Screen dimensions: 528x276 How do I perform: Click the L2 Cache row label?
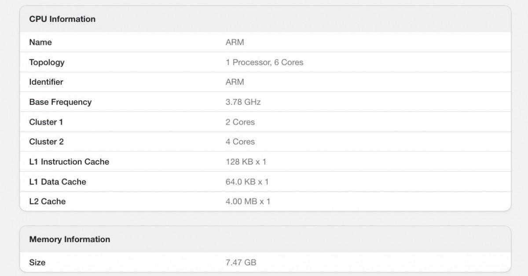(x=48, y=201)
